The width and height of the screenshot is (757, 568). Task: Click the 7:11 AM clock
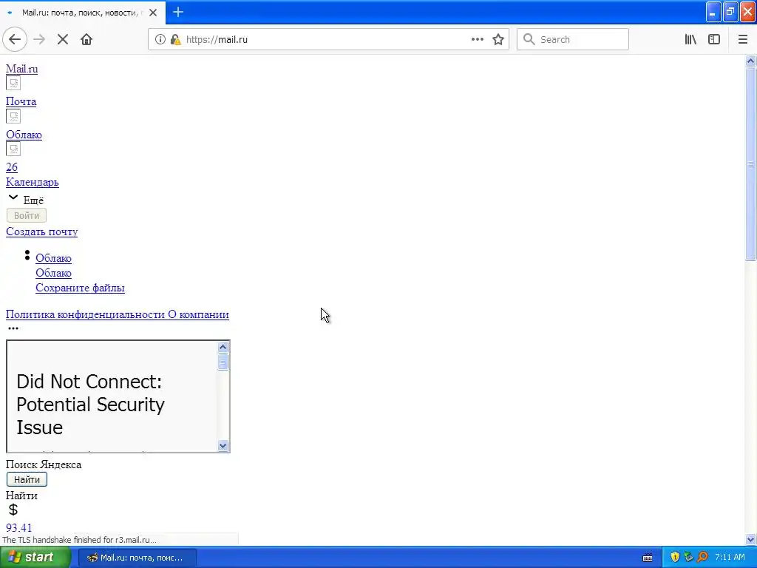730,558
